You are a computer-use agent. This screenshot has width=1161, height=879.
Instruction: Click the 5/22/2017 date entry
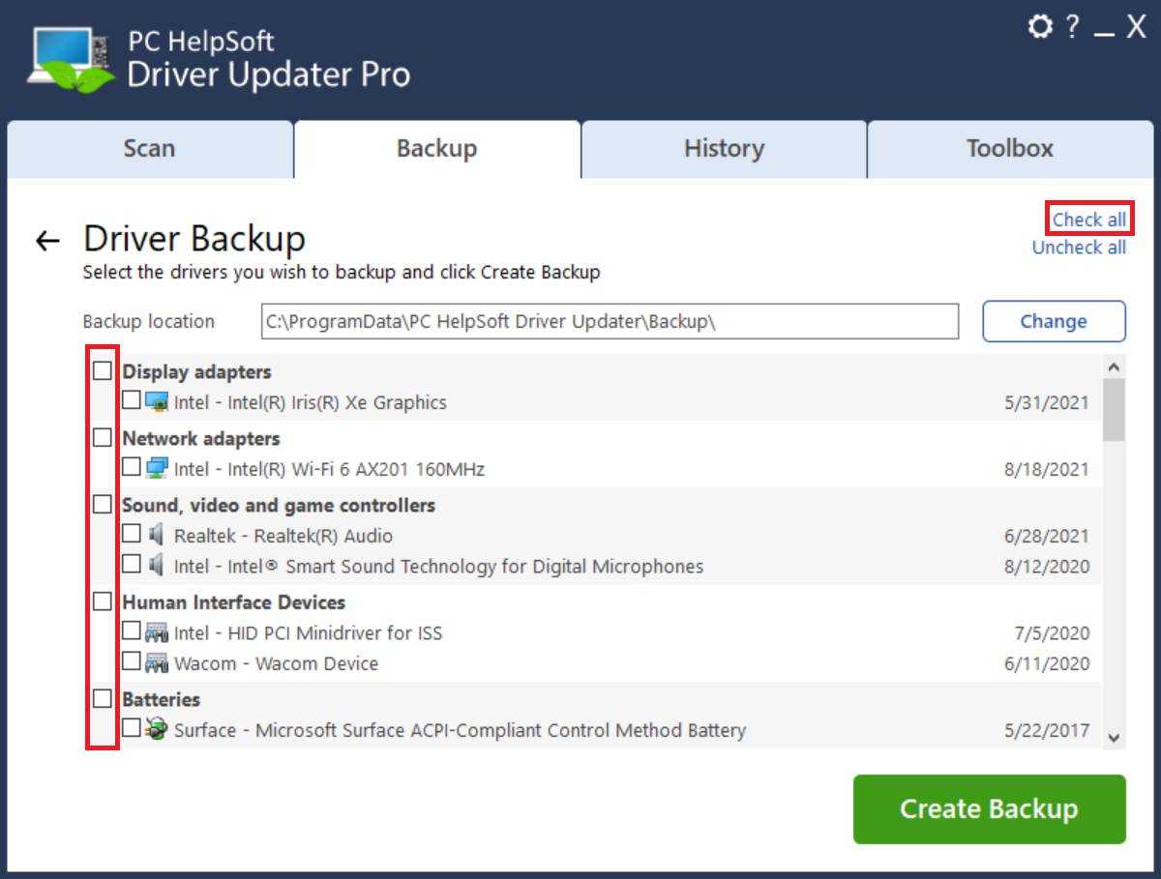1047,731
